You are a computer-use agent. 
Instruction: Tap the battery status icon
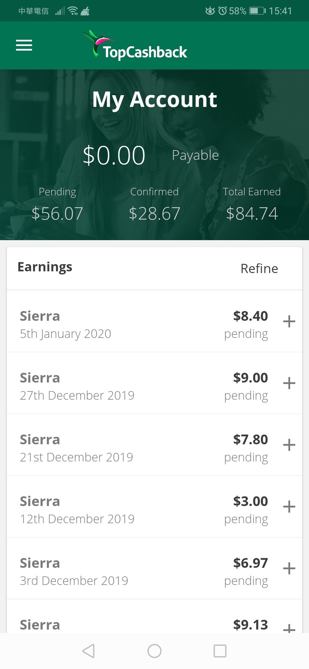tap(257, 11)
